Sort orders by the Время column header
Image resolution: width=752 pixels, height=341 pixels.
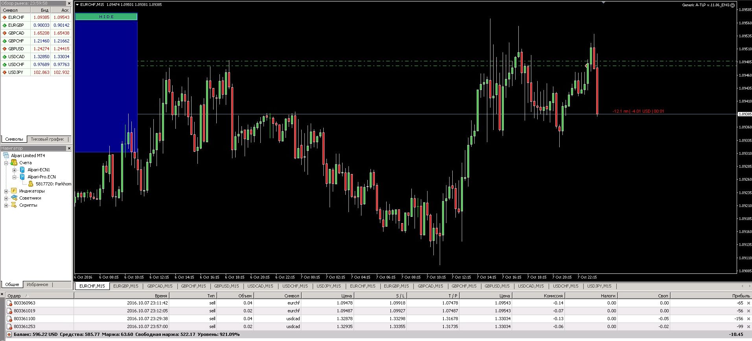click(121, 296)
